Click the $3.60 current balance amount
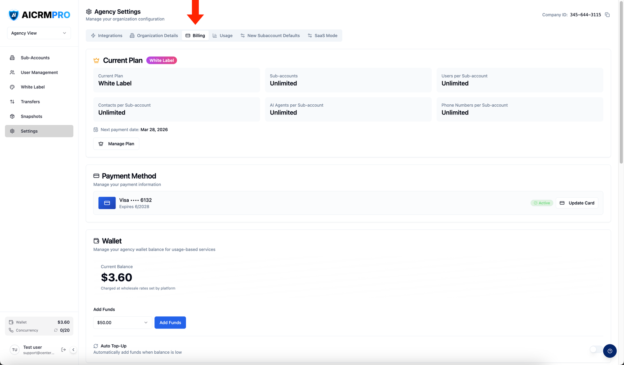 (117, 277)
